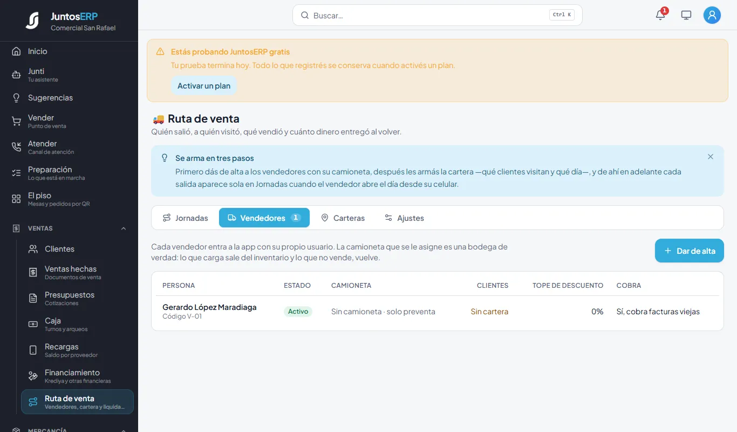Click the Activo status badge
737x432 pixels.
pyautogui.click(x=298, y=312)
